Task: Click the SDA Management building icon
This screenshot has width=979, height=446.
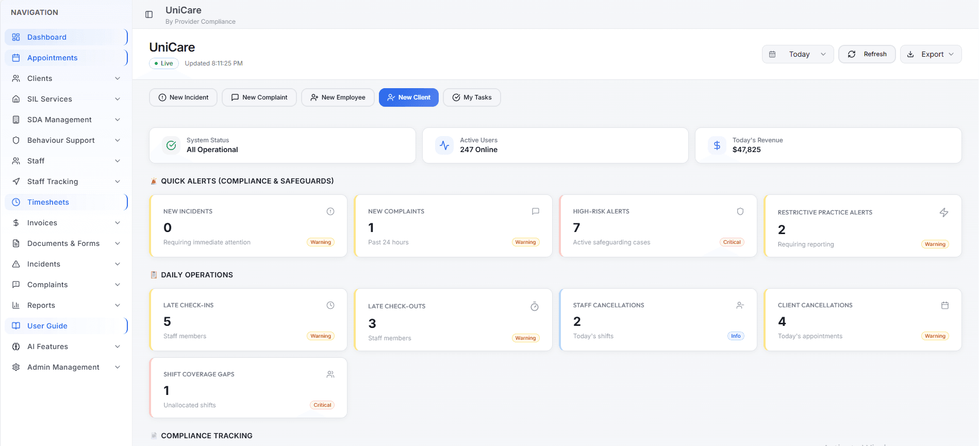Action: point(16,120)
